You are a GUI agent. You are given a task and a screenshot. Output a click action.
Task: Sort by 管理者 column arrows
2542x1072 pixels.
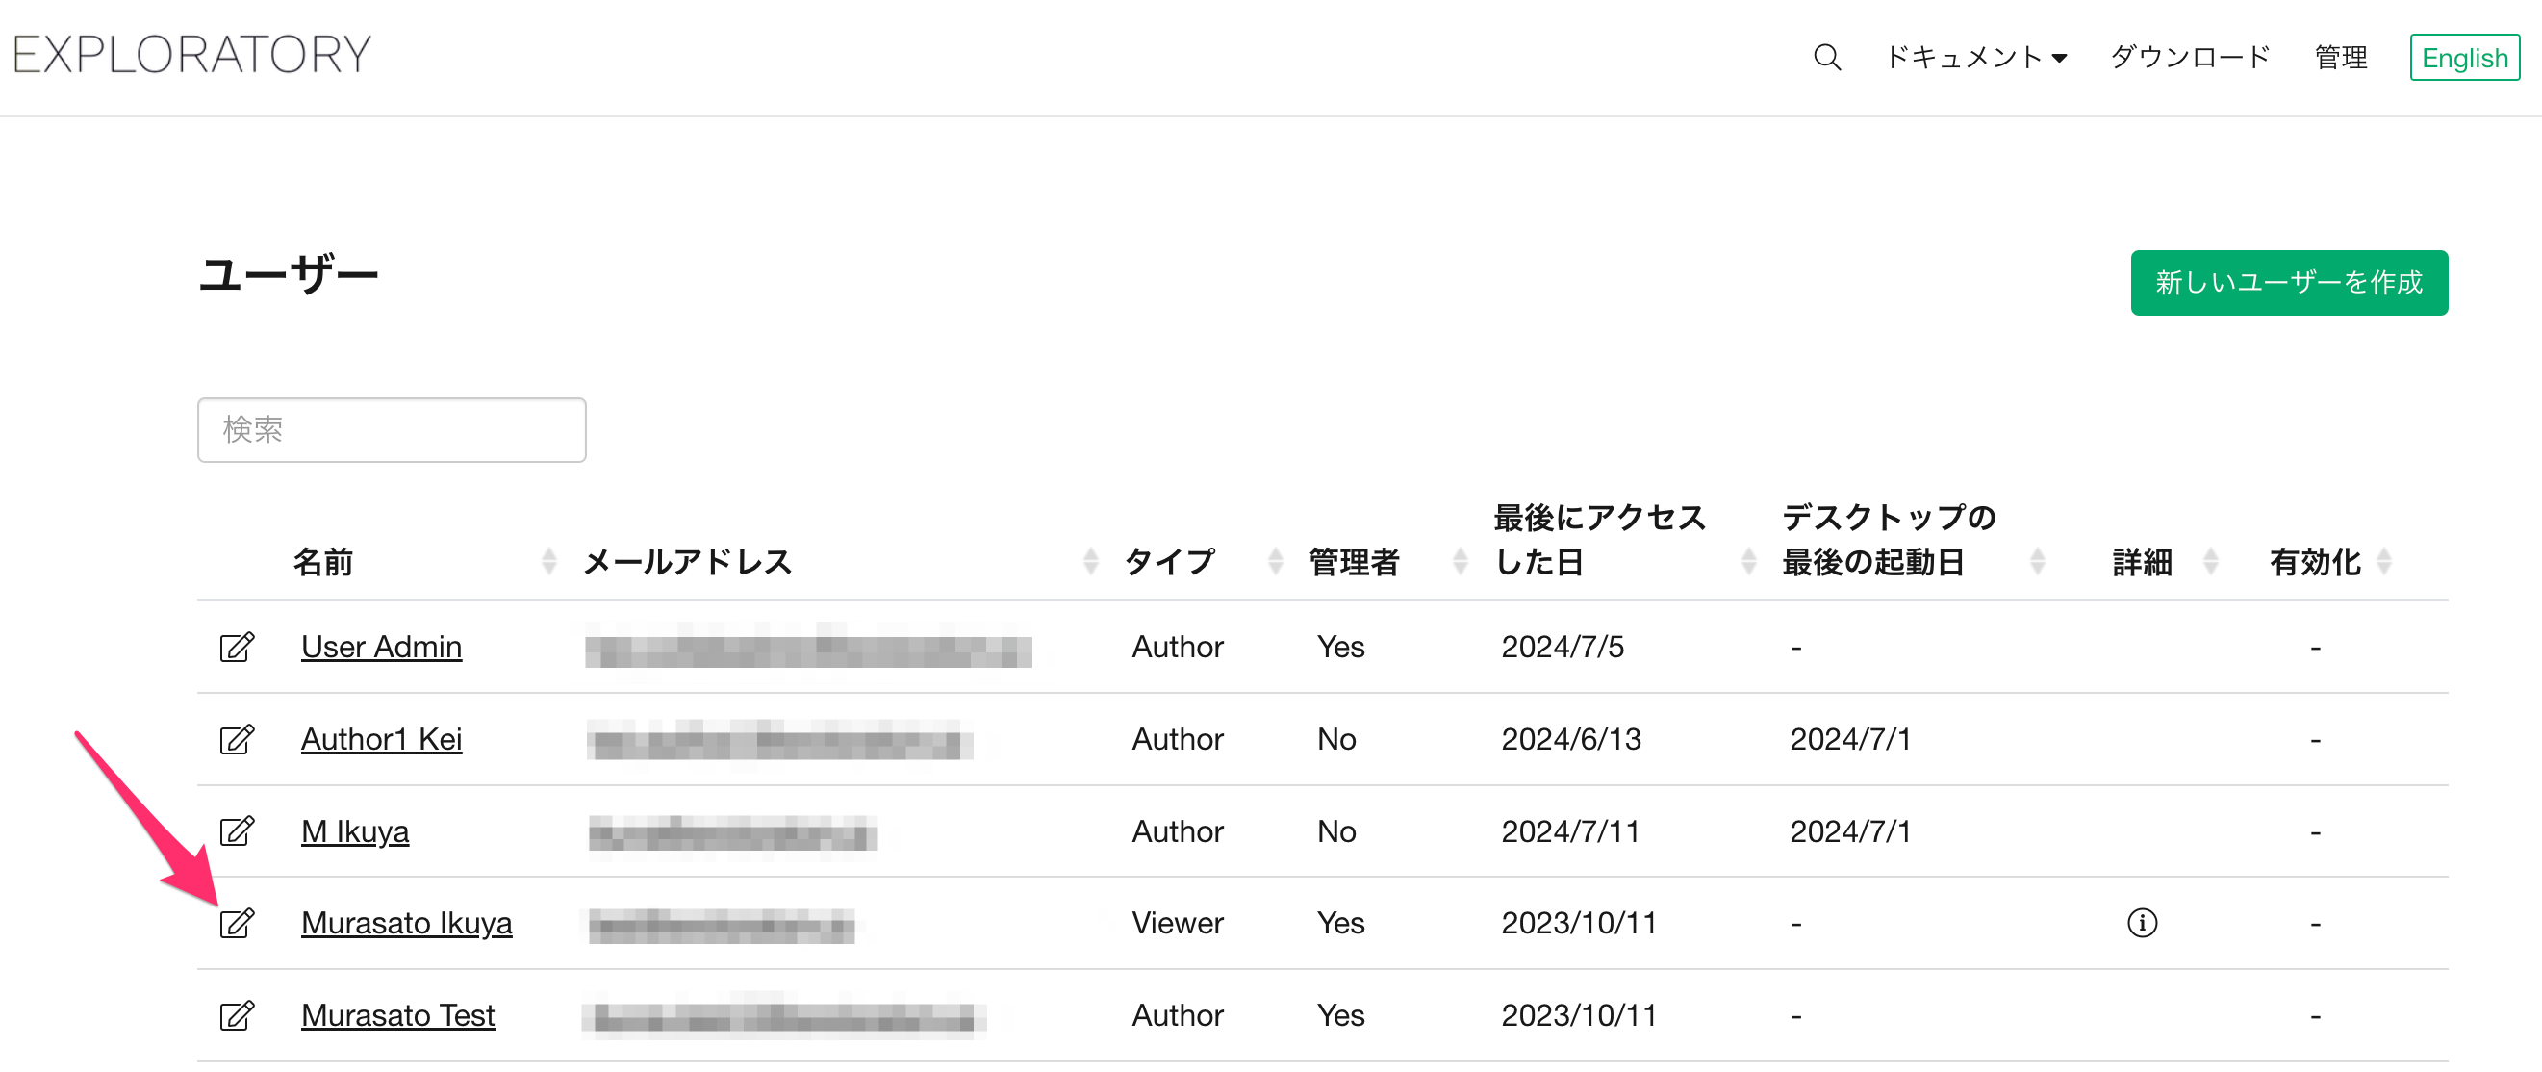pos(1461,562)
